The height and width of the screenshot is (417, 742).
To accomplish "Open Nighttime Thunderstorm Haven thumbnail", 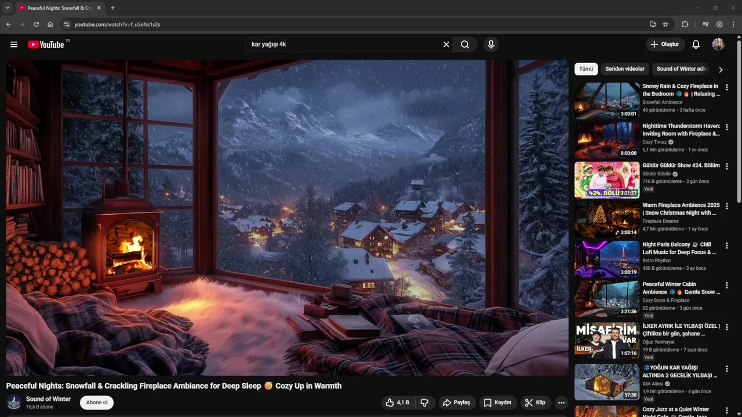I will [607, 140].
